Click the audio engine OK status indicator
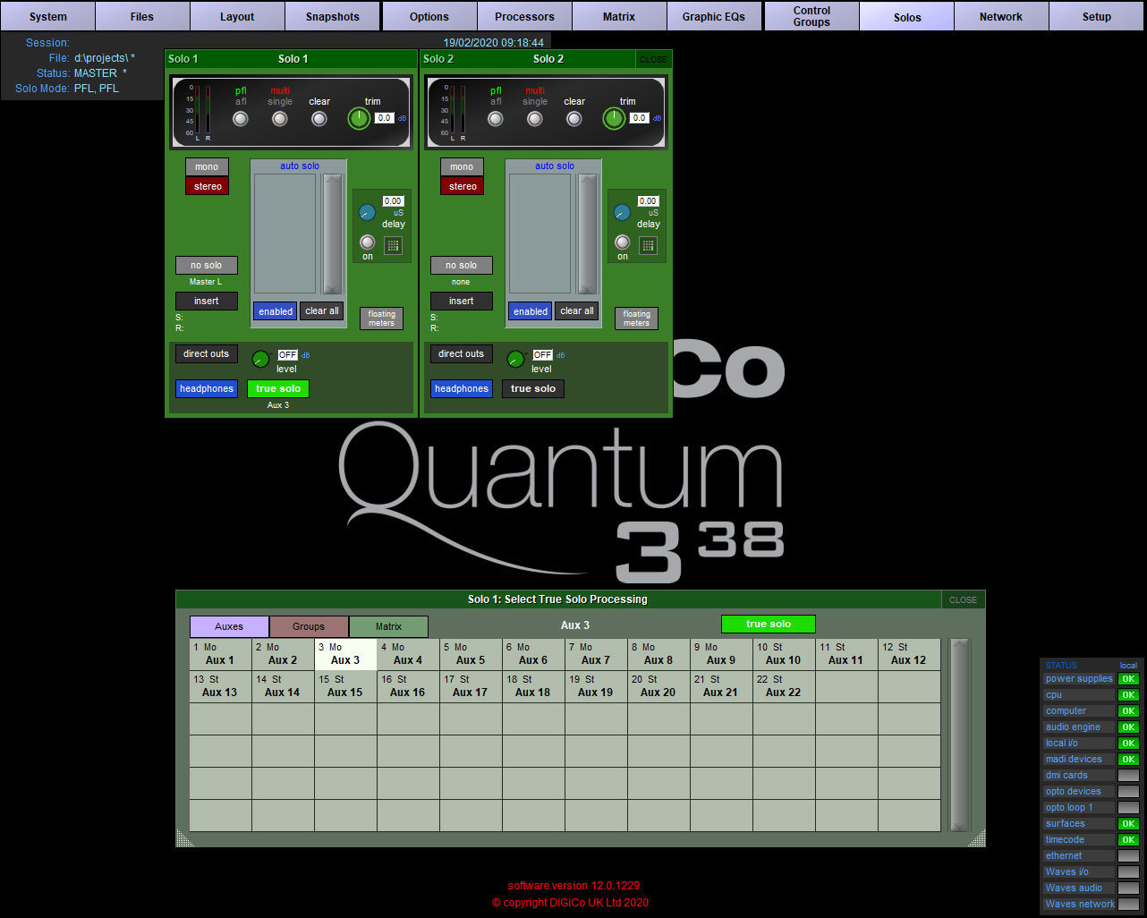Image resolution: width=1147 pixels, height=918 pixels. (1129, 727)
